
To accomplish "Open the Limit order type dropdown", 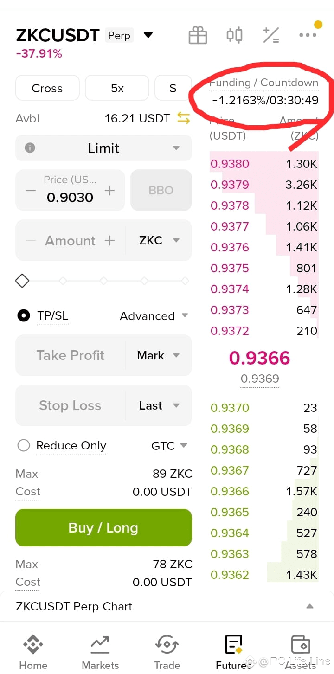I will click(x=103, y=148).
